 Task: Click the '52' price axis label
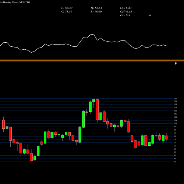click(175, 155)
